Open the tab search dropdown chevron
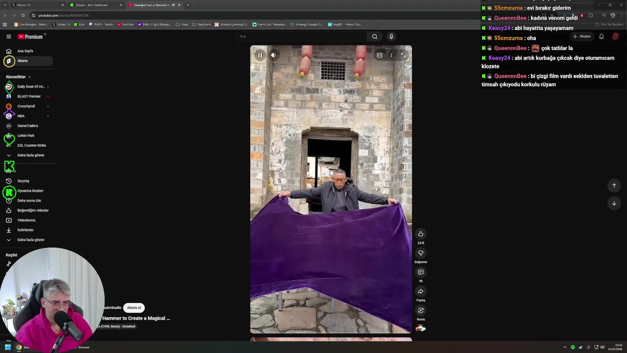The height and width of the screenshot is (353, 627). 4,5
